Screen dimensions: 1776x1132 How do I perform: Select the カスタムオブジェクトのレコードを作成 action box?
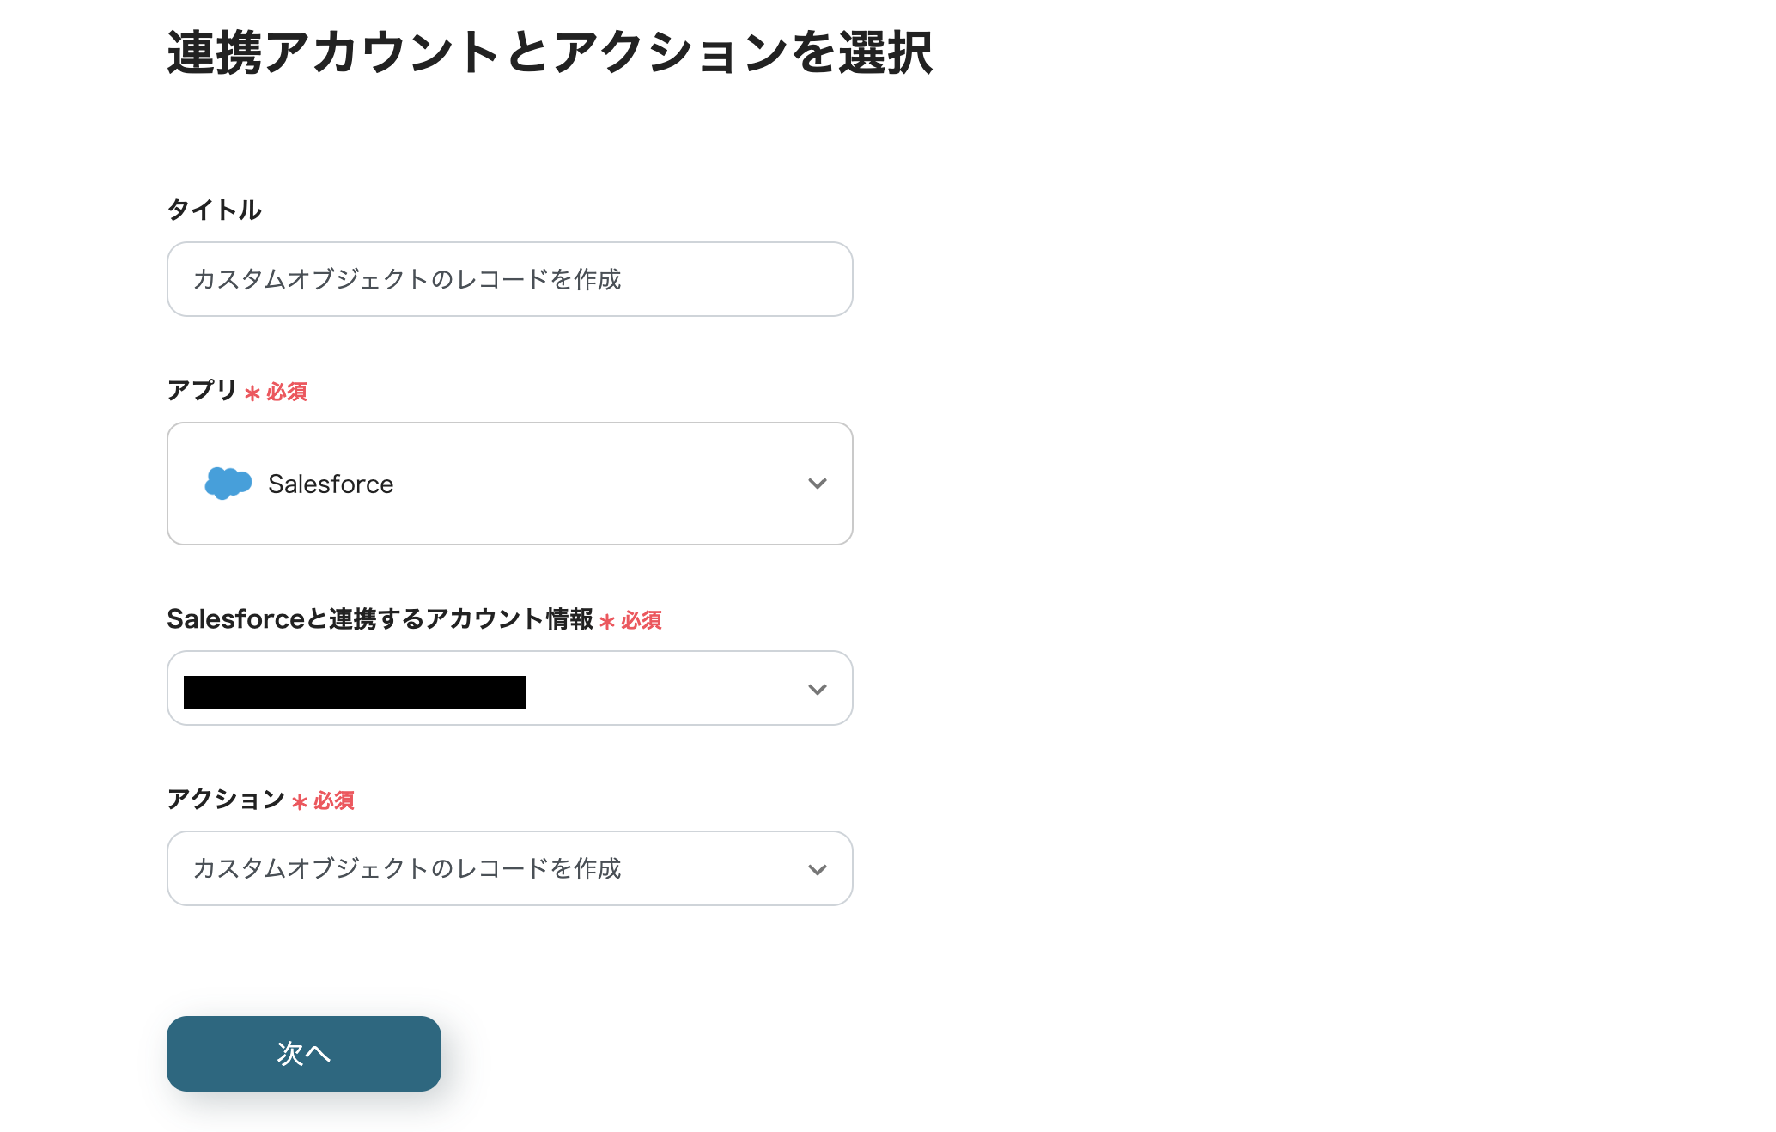[x=509, y=868]
